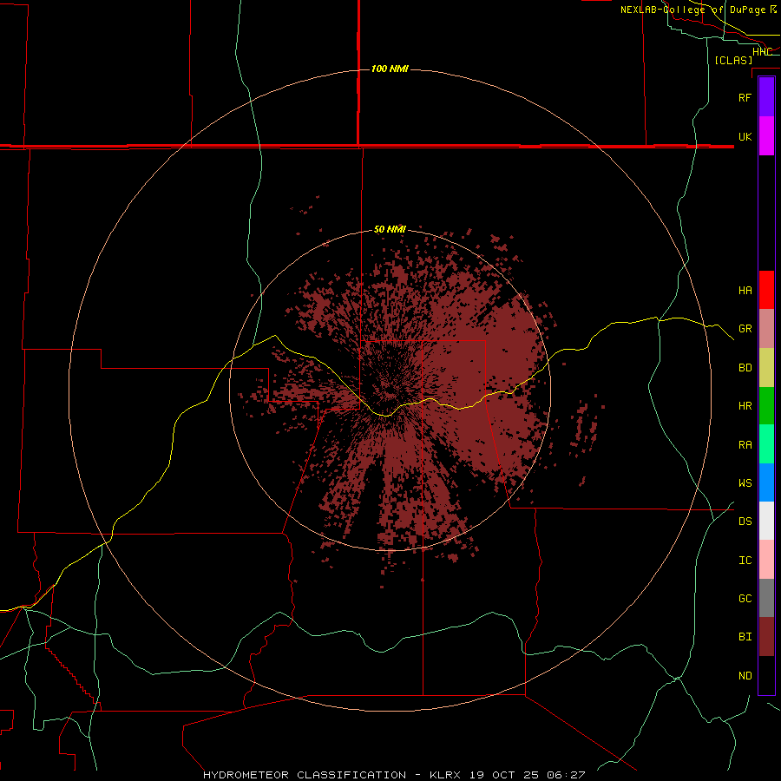Click the red HA legend color swatch
The height and width of the screenshot is (781, 781).
[x=766, y=290]
